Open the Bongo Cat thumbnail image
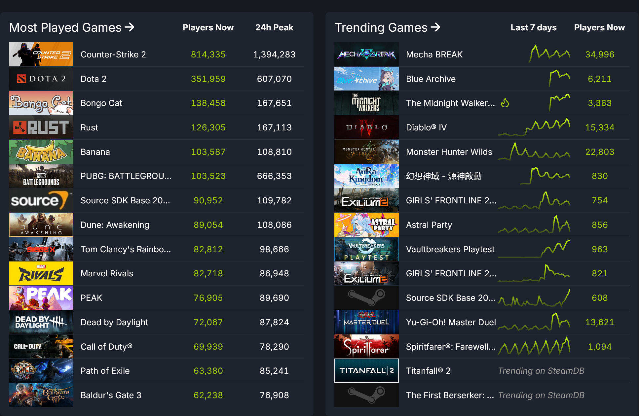 [41, 103]
